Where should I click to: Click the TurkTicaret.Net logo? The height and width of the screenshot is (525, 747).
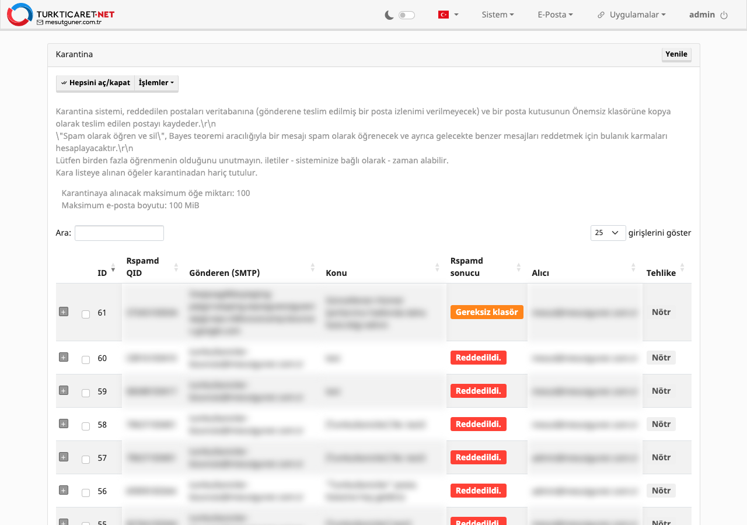pos(61,15)
